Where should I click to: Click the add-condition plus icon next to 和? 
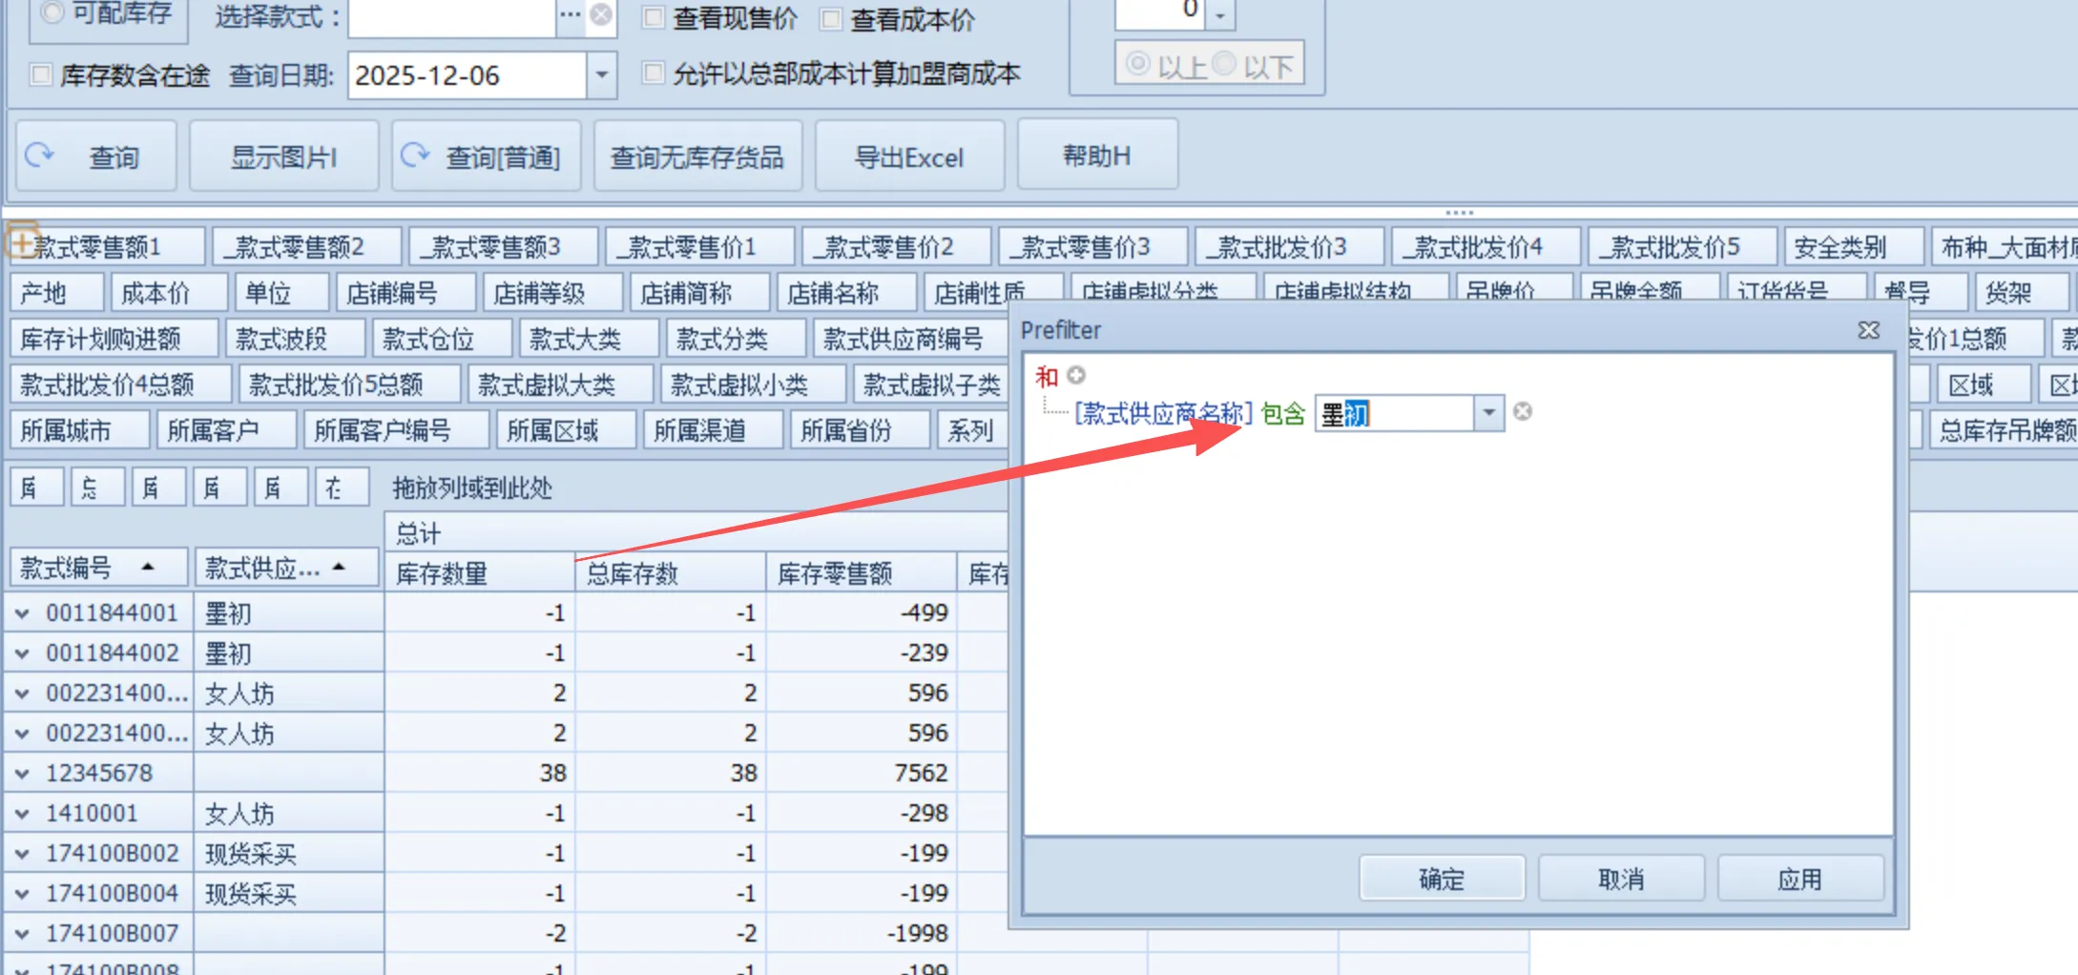click(1076, 376)
